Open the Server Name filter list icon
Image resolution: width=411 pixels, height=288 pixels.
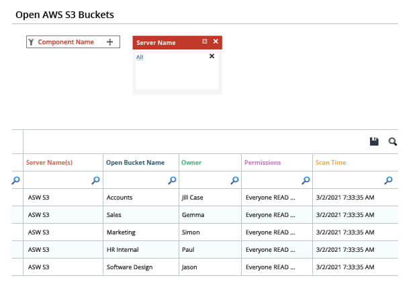click(x=204, y=42)
